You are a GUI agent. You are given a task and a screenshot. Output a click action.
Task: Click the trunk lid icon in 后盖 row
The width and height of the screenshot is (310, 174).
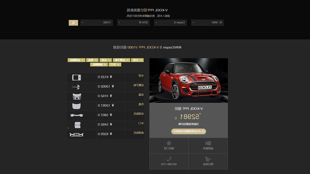click(x=77, y=96)
